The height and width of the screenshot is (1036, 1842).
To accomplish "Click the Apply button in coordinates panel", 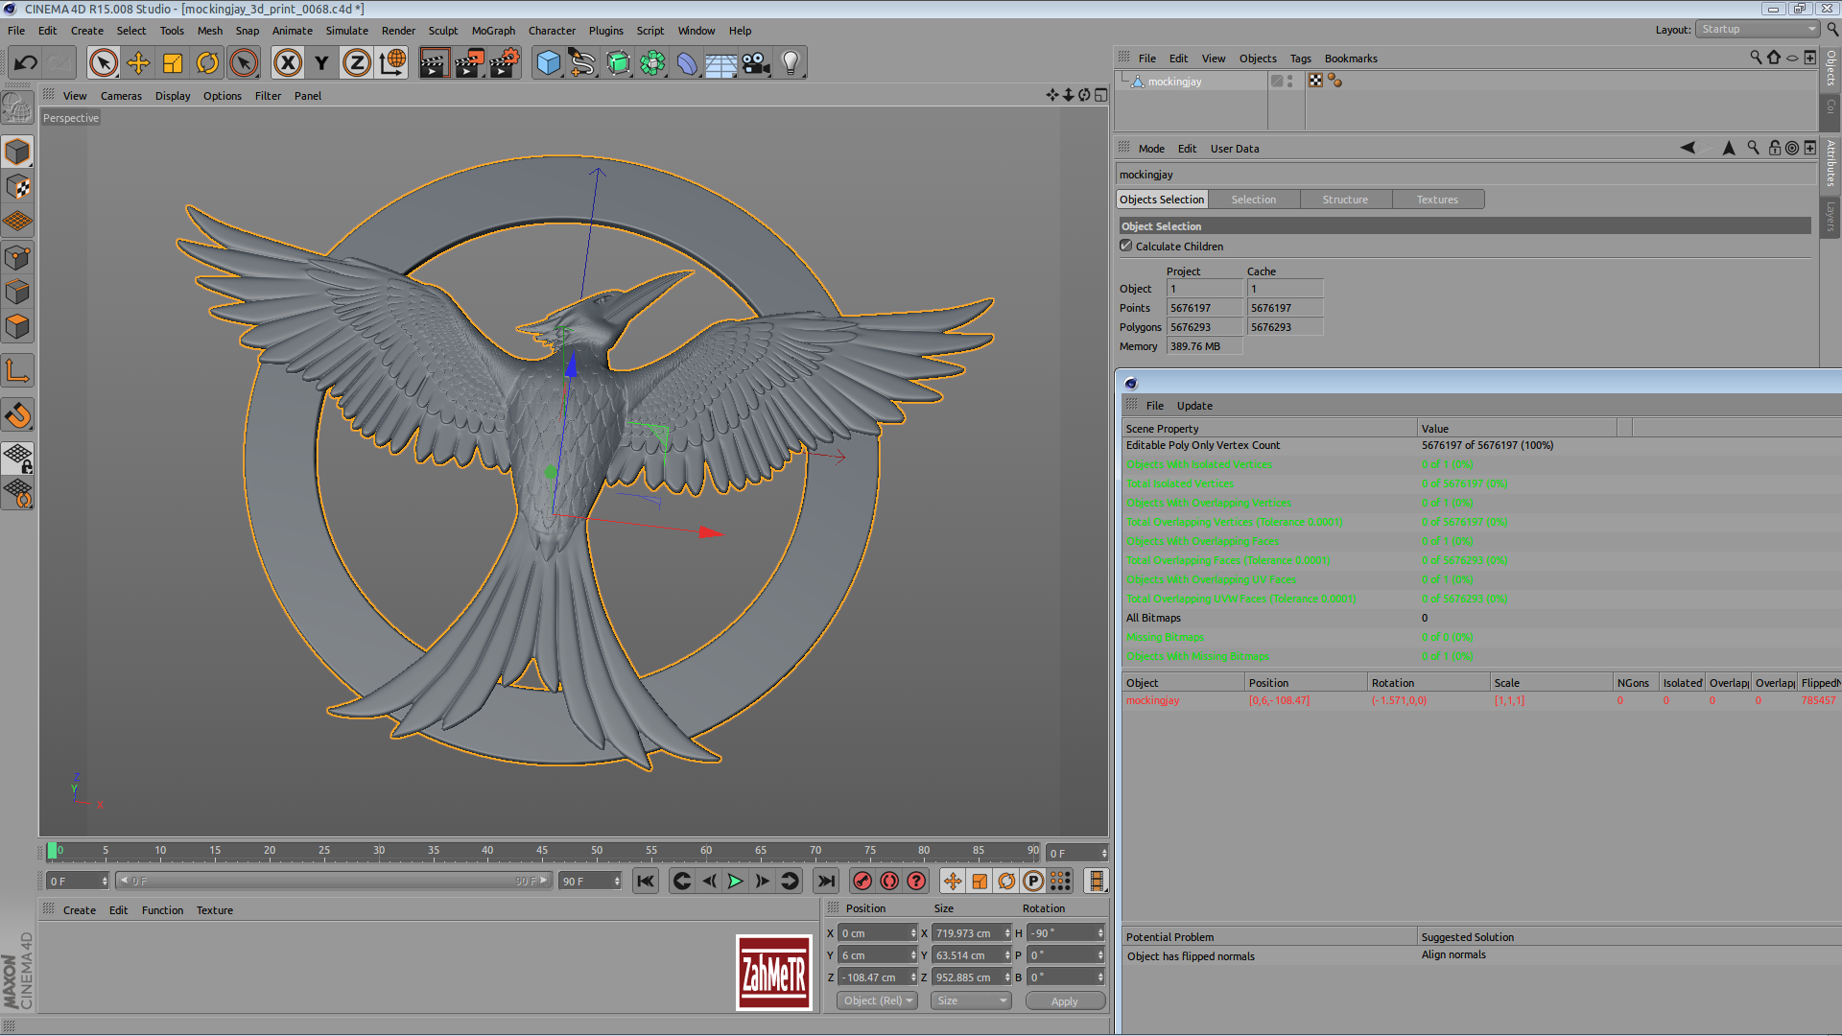I will [x=1065, y=1001].
